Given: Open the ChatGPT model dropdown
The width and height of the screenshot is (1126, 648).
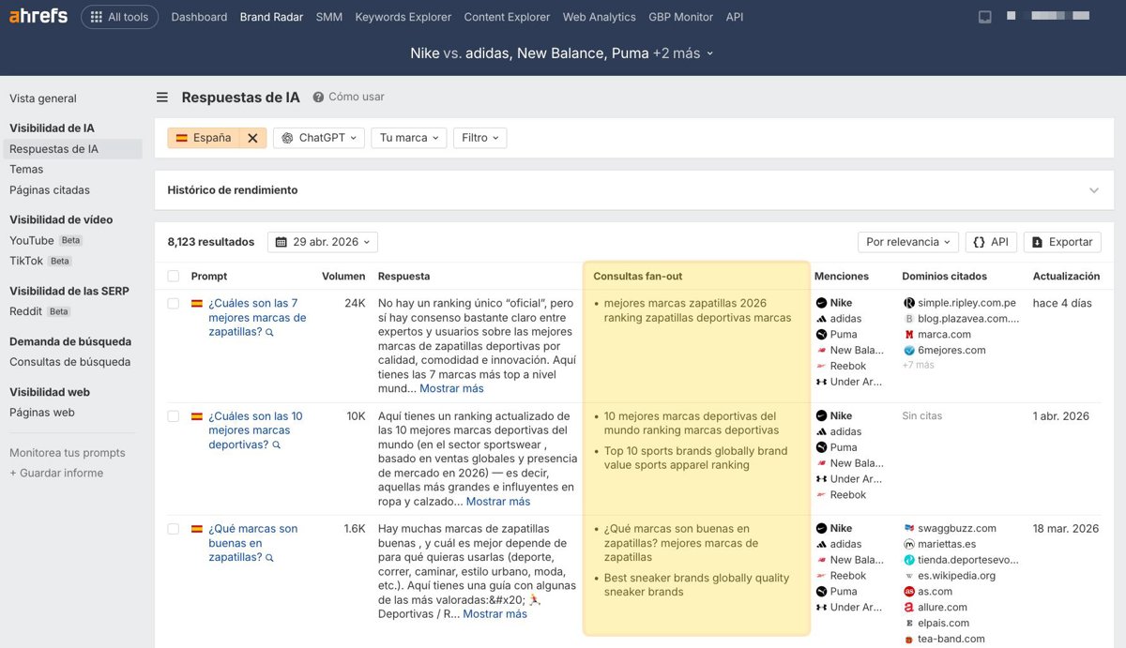Looking at the screenshot, I should click(319, 138).
